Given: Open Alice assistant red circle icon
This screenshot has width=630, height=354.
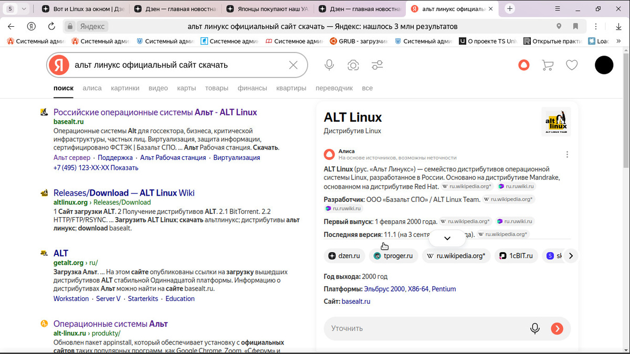Looking at the screenshot, I should point(524,65).
